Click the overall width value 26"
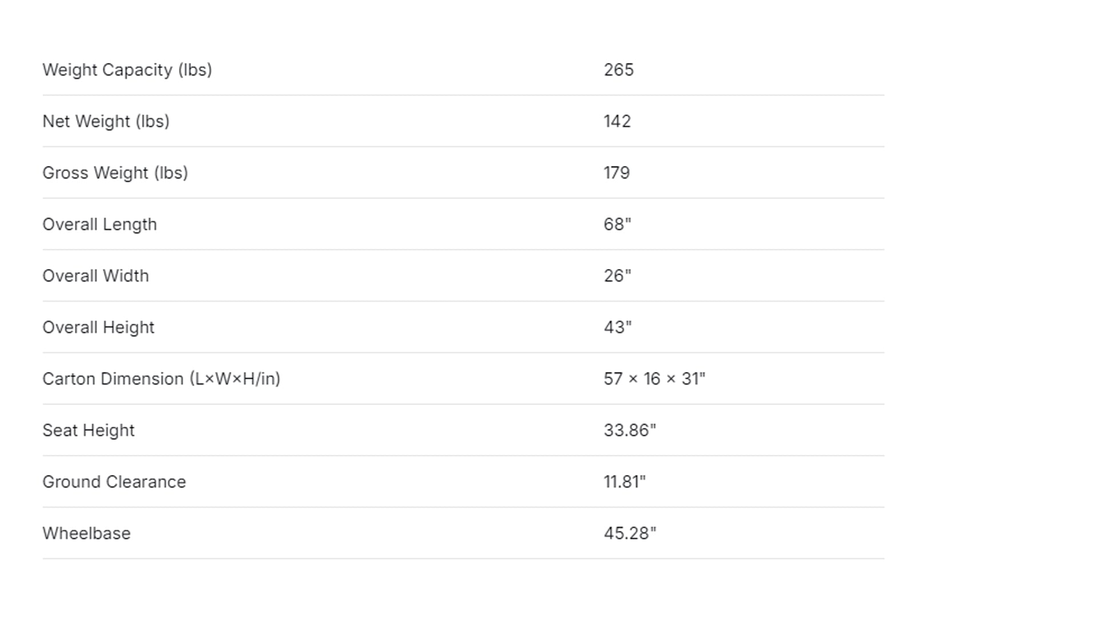The image size is (1098, 618). [617, 276]
